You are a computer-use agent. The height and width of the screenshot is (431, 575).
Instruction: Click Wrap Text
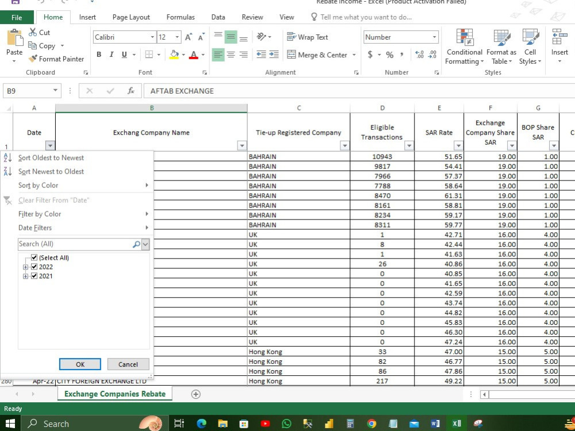click(307, 37)
